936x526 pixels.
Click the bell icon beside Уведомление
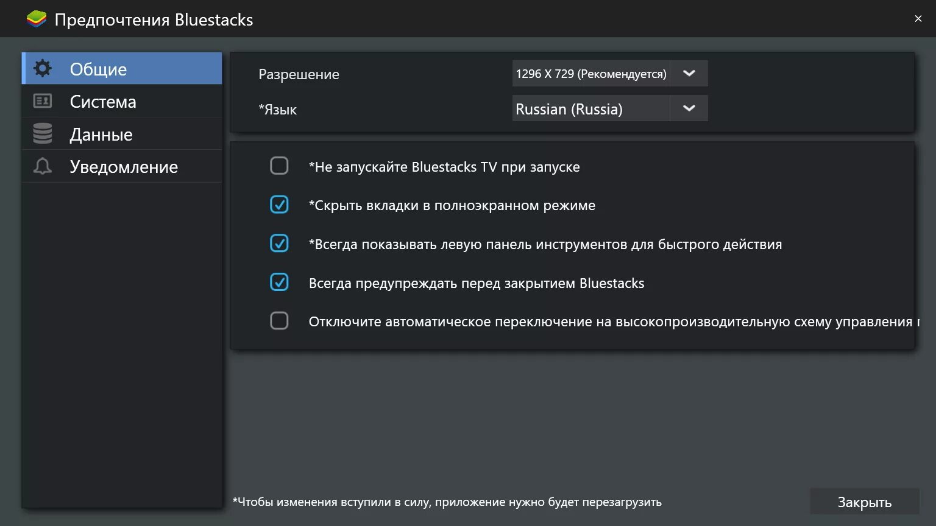click(x=43, y=166)
